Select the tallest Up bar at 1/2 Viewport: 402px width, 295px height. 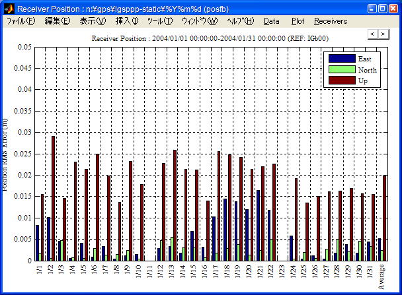coord(54,198)
